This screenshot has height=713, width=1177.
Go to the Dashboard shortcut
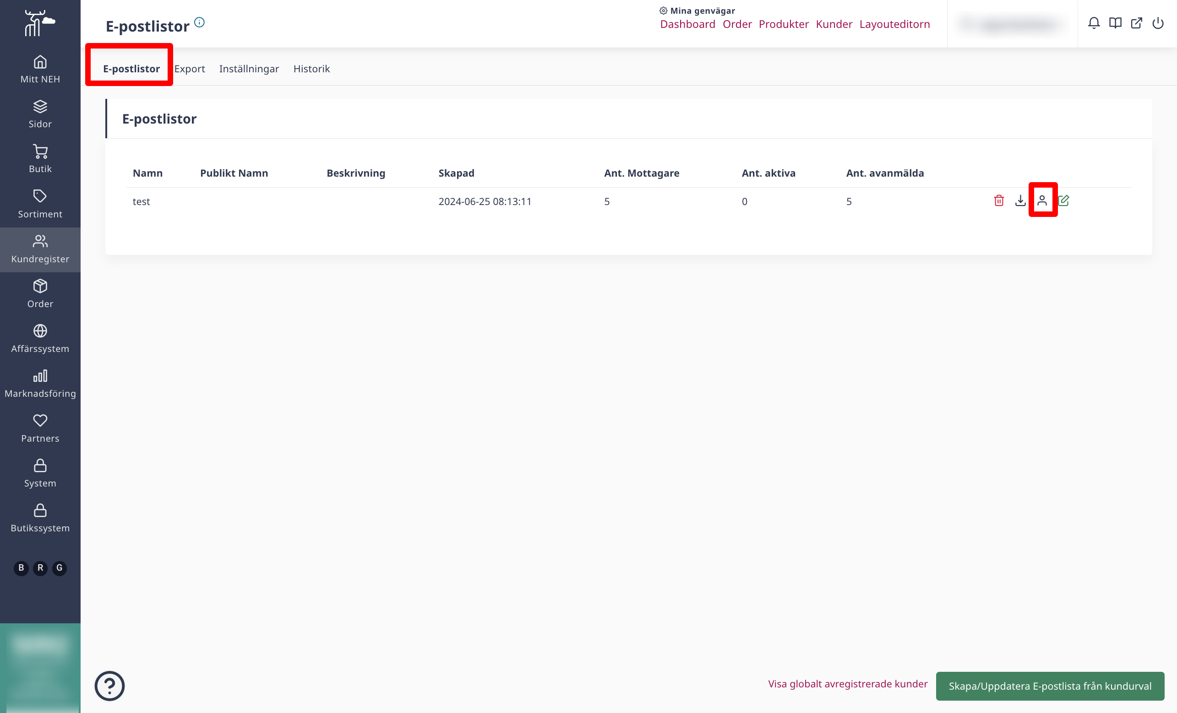(687, 24)
